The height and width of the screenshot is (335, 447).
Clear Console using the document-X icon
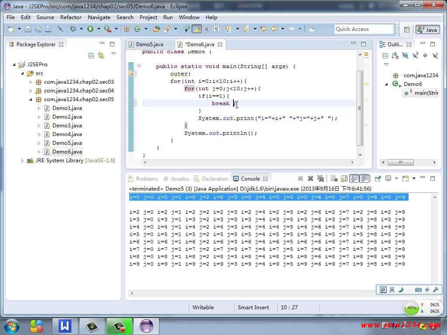334,178
